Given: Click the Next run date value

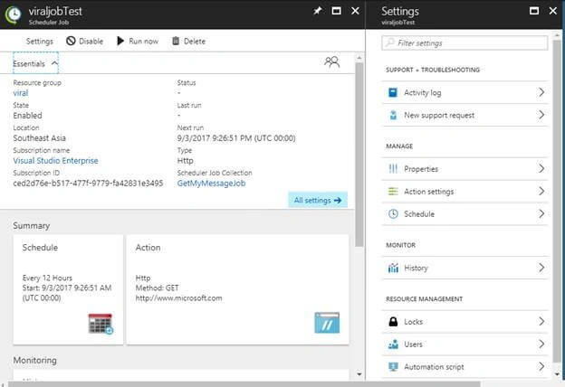Looking at the screenshot, I should point(236,138).
